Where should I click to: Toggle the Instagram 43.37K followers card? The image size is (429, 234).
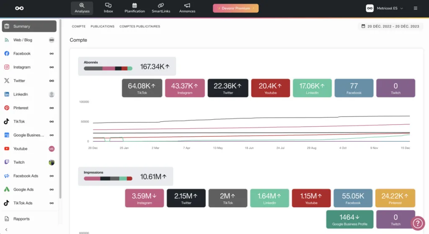185,88
